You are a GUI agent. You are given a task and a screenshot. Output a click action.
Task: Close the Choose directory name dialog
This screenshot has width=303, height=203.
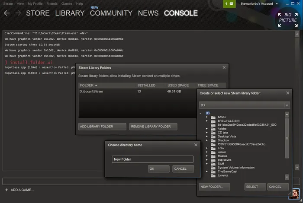coord(196,145)
